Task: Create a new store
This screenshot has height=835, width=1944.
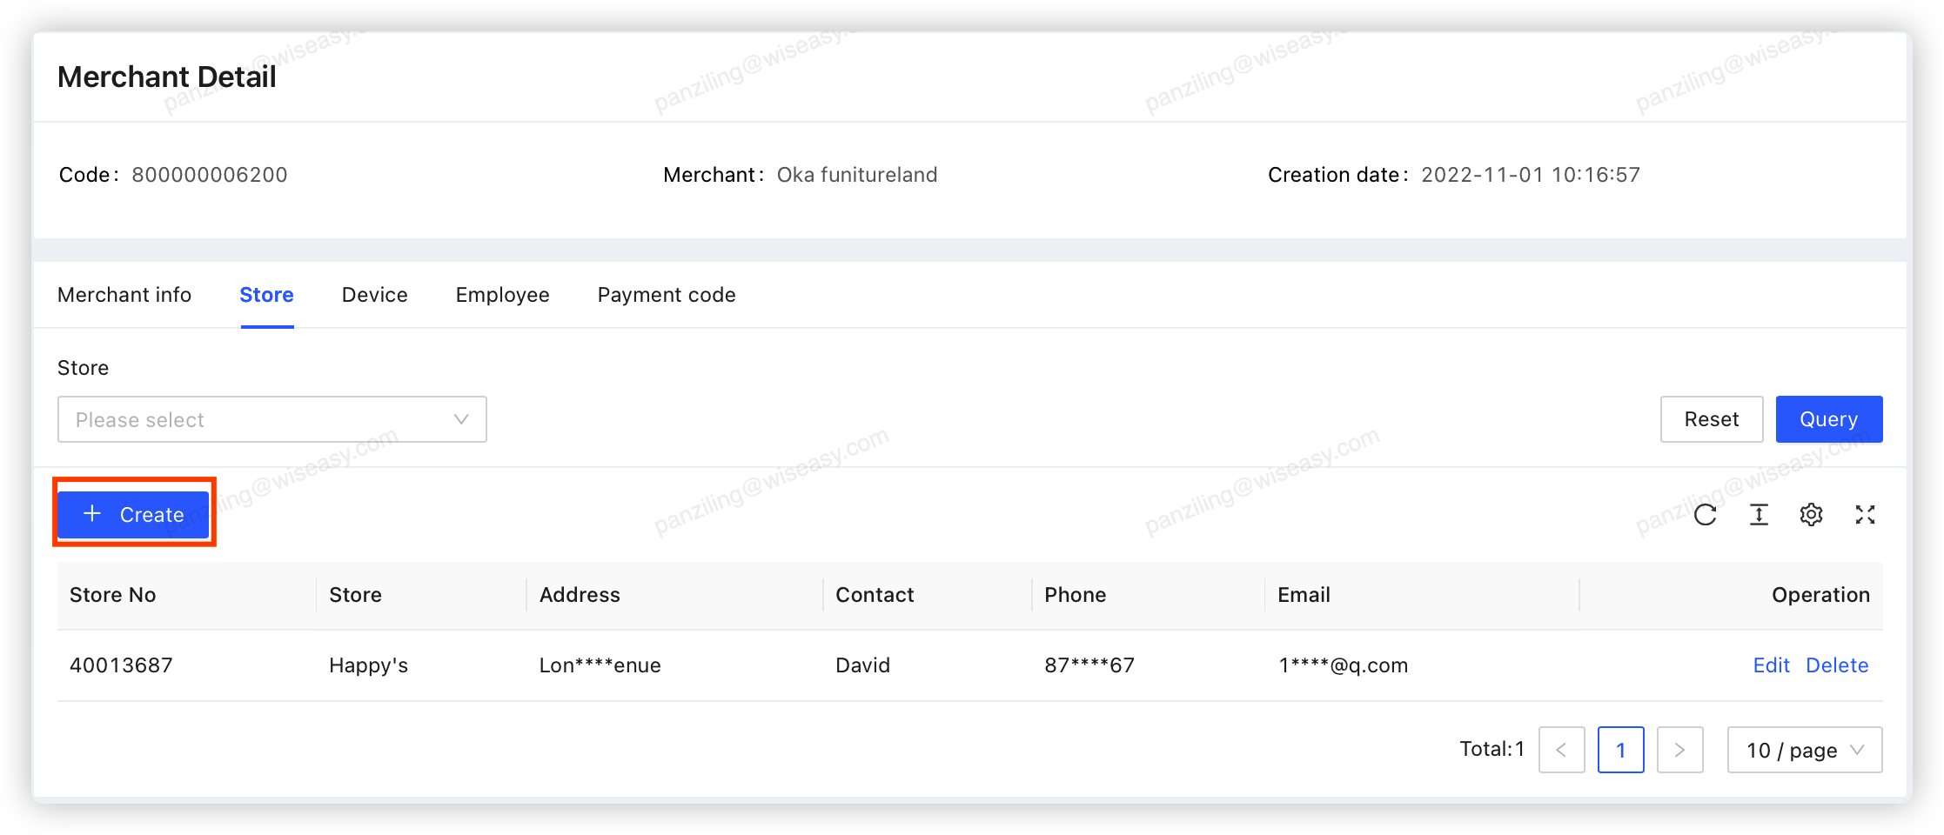Action: [133, 513]
